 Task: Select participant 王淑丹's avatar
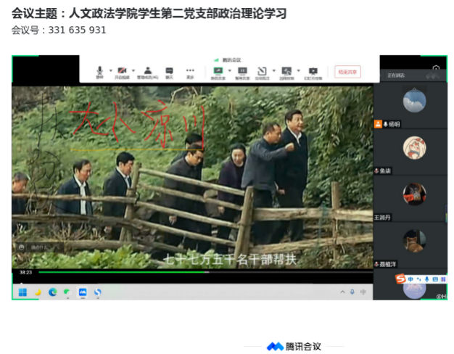tap(414, 194)
